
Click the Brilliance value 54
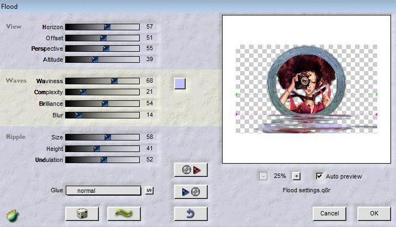tap(150, 103)
